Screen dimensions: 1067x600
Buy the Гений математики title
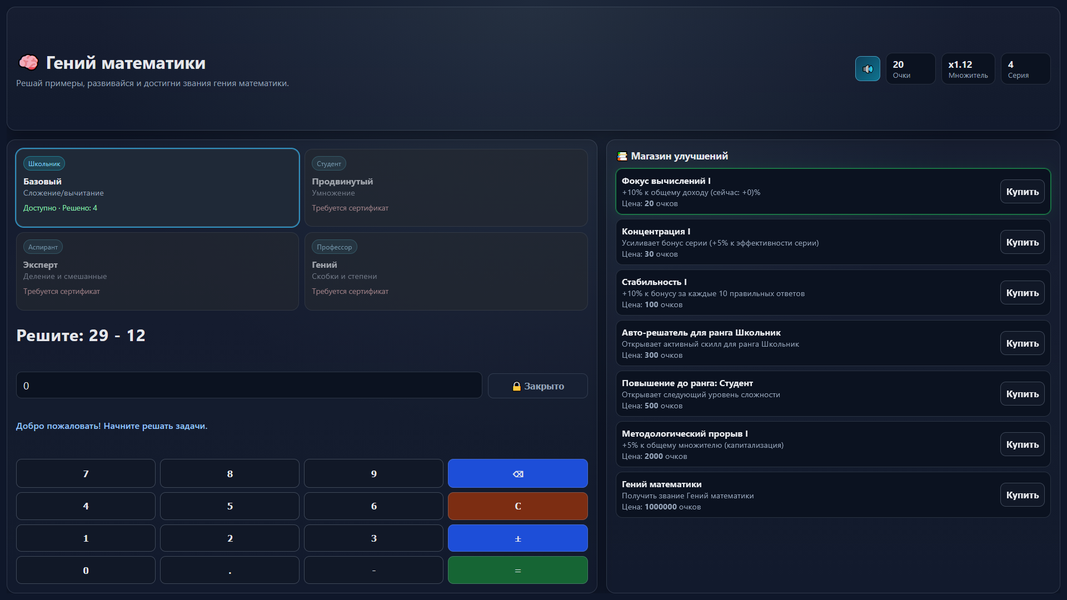click(1022, 494)
